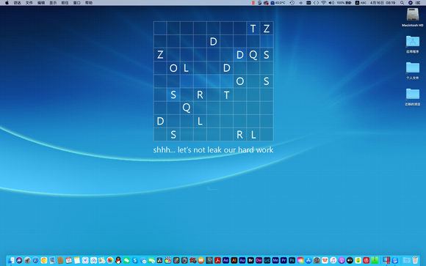
Task: Open Podcasts app in the Dock
Action: tap(342, 261)
